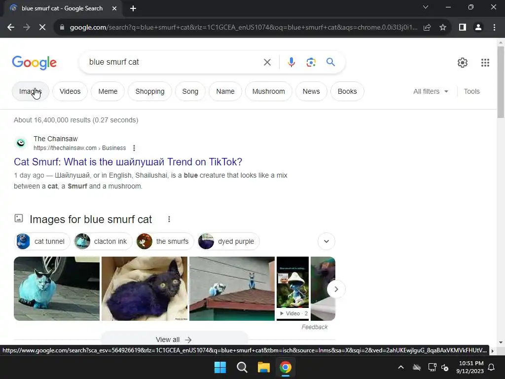Select the clacton ink image chip
The width and height of the screenshot is (505, 379).
pos(103,241)
